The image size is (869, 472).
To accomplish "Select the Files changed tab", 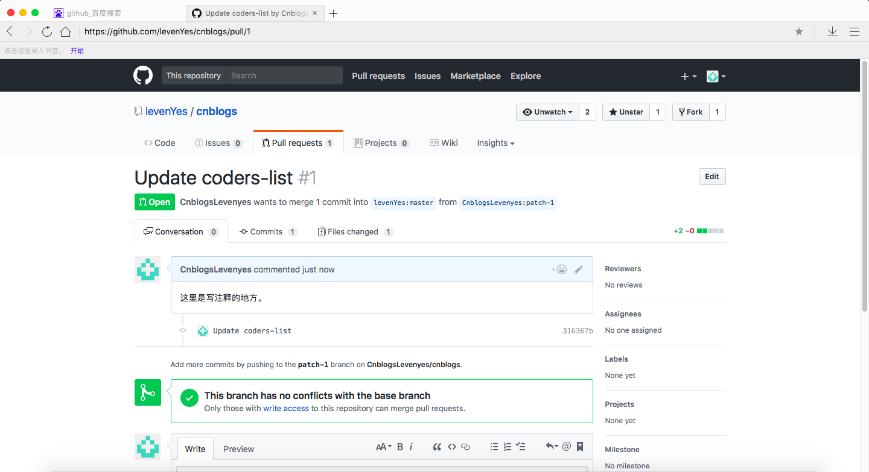I will (x=355, y=231).
